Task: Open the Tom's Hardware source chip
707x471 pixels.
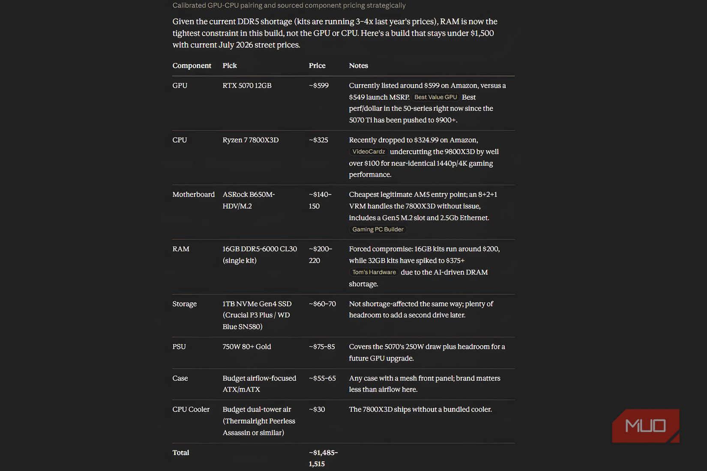Action: click(374, 272)
